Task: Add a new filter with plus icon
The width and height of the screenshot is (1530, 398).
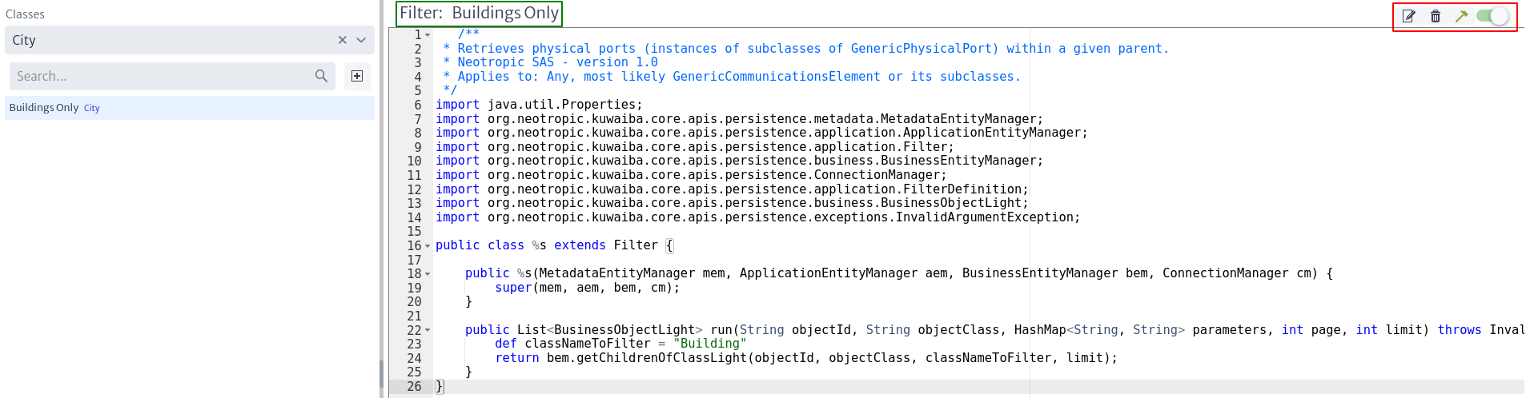Action: [357, 76]
